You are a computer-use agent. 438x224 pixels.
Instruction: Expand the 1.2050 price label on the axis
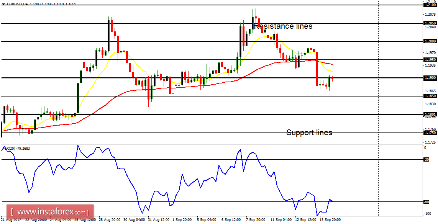pos(430,23)
